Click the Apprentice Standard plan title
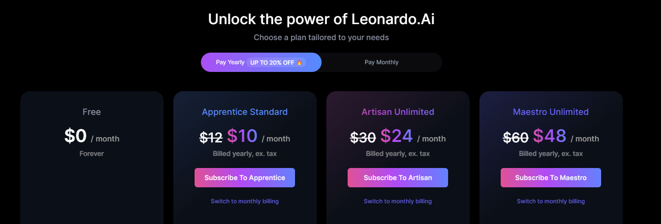 coord(245,112)
